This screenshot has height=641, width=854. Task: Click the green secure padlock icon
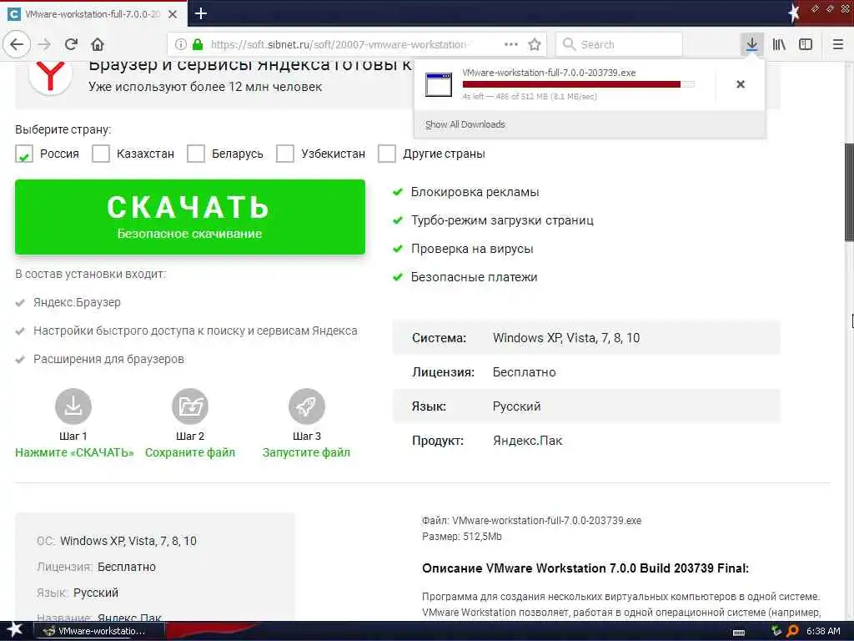pyautogui.click(x=198, y=44)
